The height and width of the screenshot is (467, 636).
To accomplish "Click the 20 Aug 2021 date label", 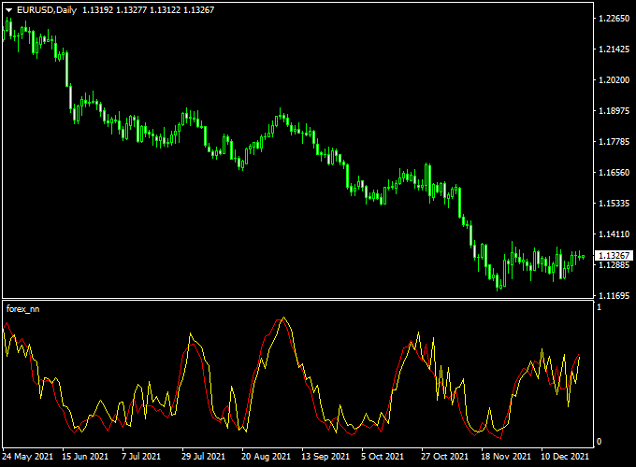I will click(x=266, y=457).
